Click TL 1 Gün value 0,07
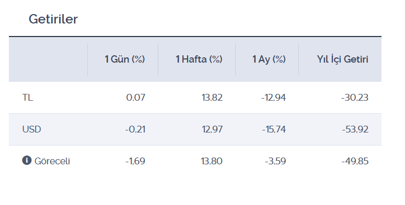The height and width of the screenshot is (205, 405). (135, 98)
